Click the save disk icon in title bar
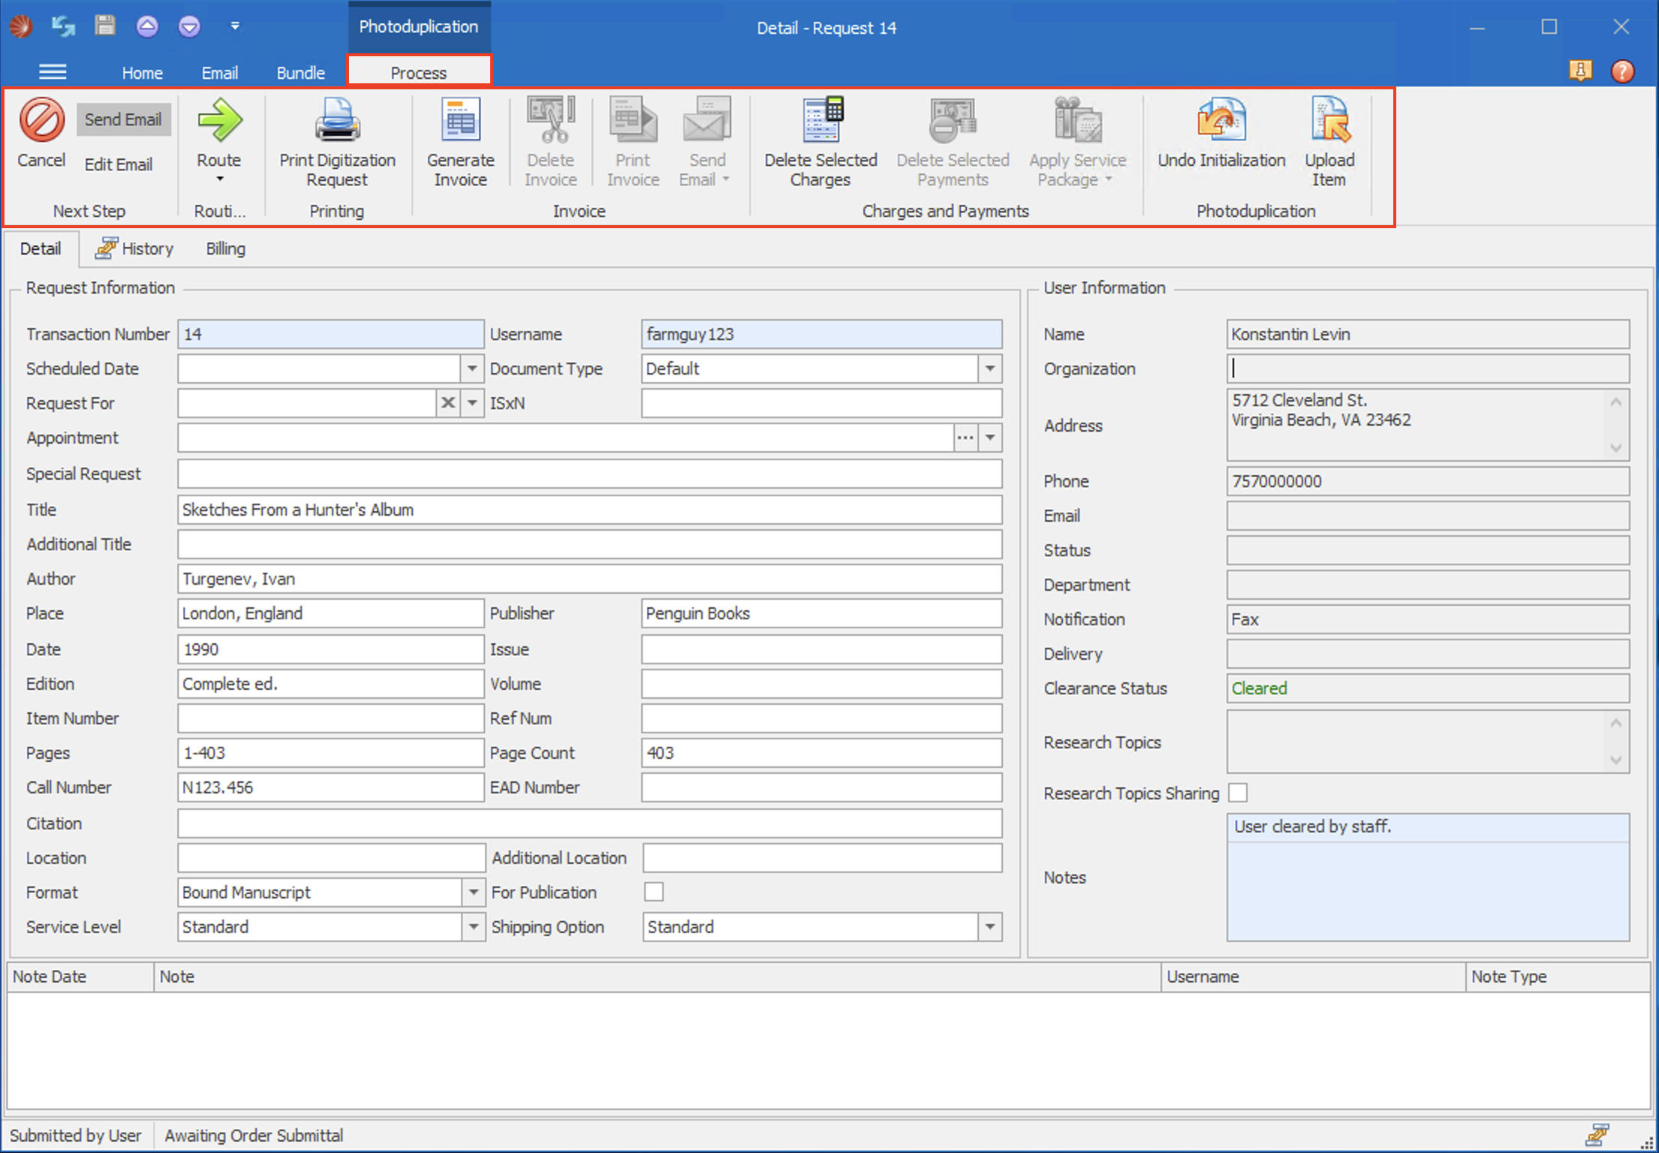The width and height of the screenshot is (1659, 1153). (x=105, y=26)
